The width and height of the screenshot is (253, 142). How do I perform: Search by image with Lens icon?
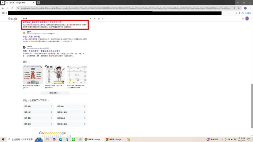point(99,18)
